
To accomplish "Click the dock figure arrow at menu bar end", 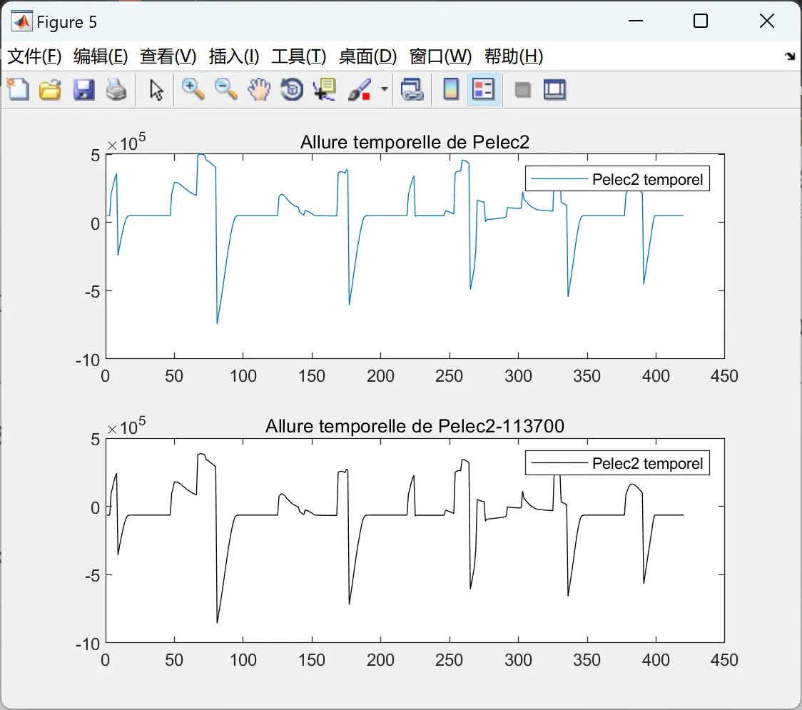I will point(790,56).
